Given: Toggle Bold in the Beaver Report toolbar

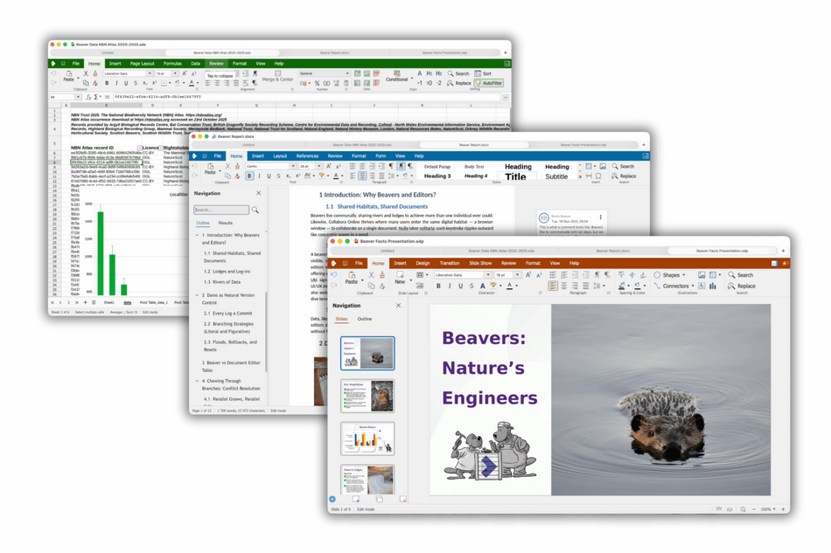Looking at the screenshot, I should (249, 176).
